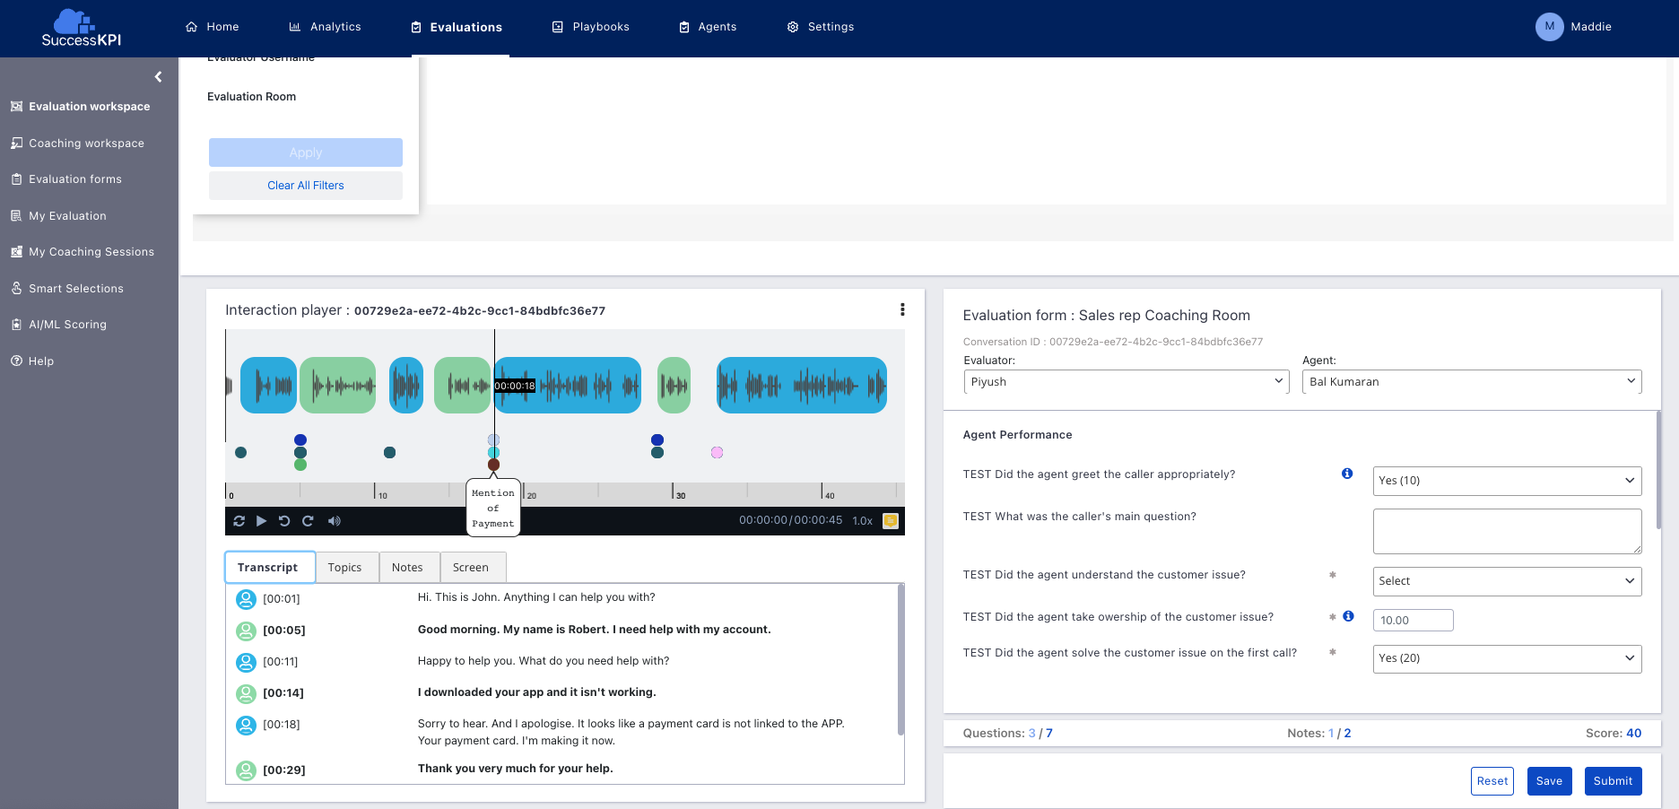Submit the evaluation form

1613,781
